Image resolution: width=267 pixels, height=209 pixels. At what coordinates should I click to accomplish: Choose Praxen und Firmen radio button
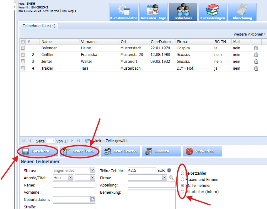[182, 179]
